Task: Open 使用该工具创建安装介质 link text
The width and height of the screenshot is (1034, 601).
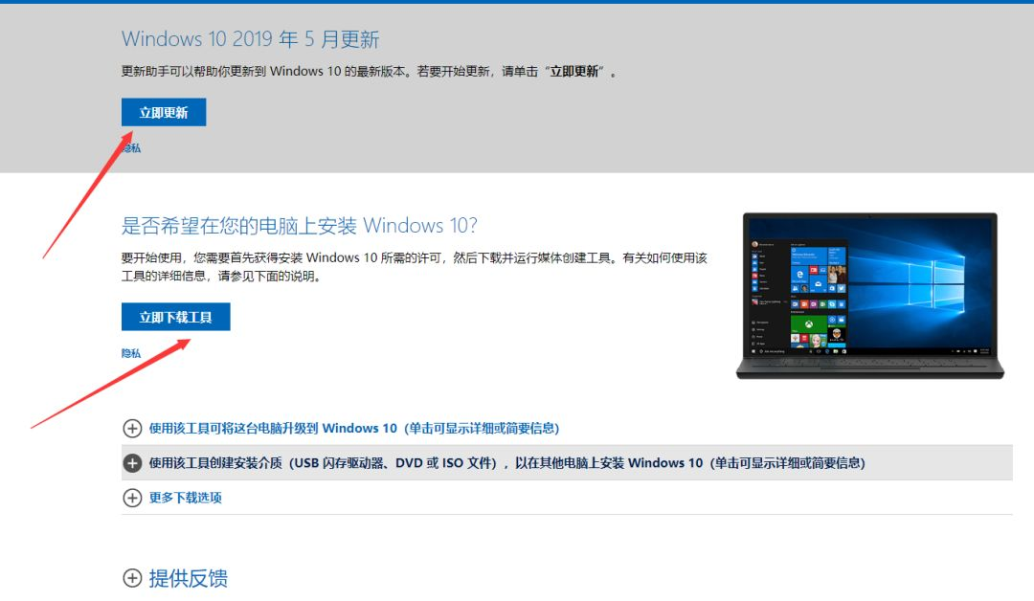Action: [x=507, y=463]
